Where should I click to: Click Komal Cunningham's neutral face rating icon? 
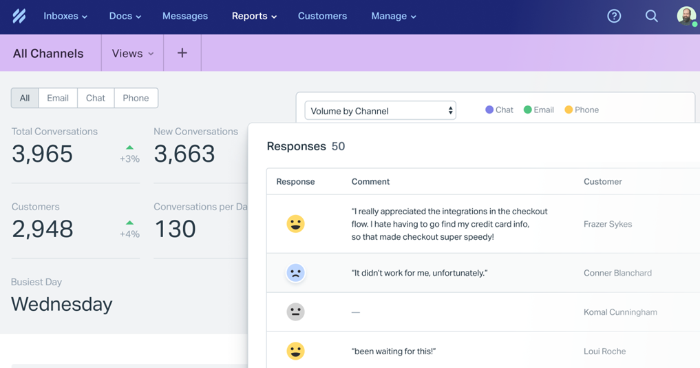pos(295,312)
